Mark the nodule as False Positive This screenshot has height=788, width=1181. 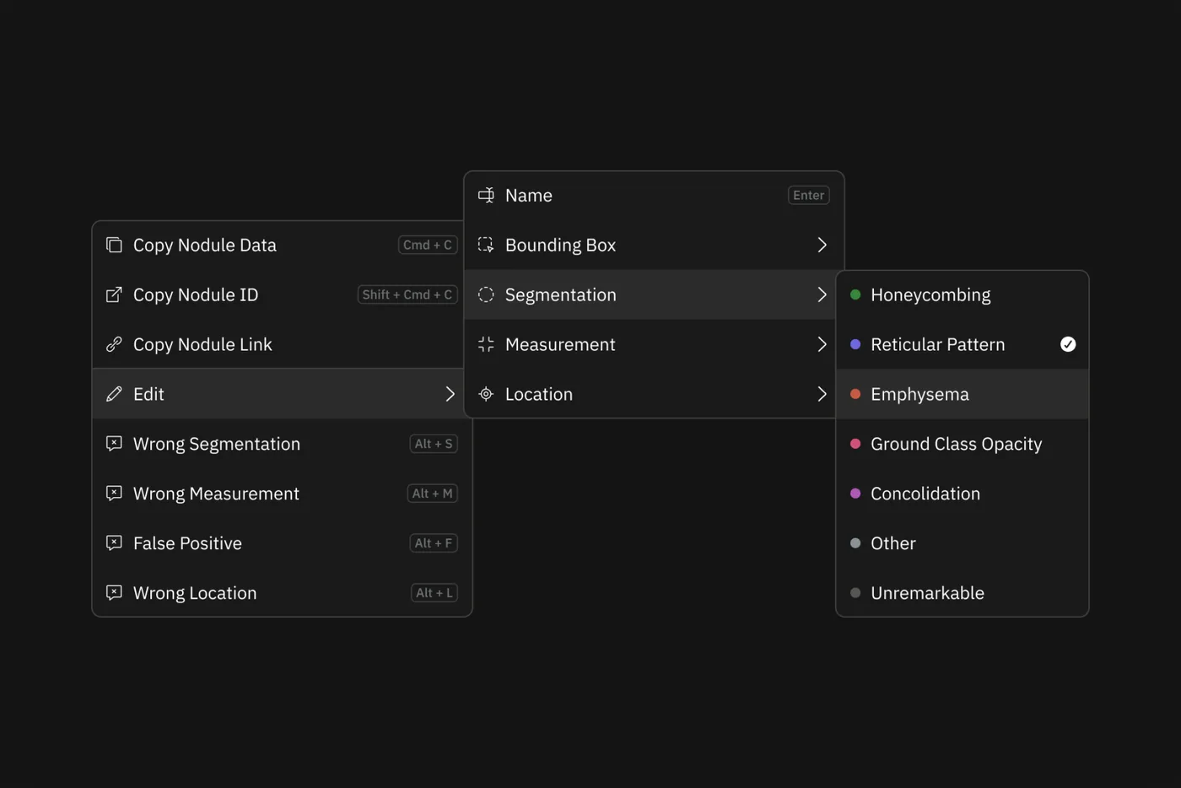282,543
